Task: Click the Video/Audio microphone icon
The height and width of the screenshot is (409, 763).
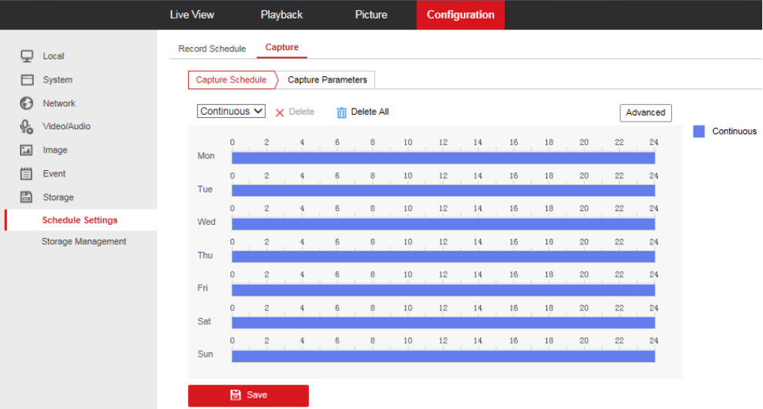Action: pyautogui.click(x=27, y=127)
